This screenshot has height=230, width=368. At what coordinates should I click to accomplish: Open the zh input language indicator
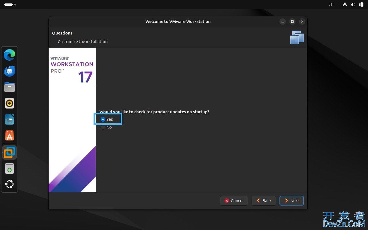[331, 5]
